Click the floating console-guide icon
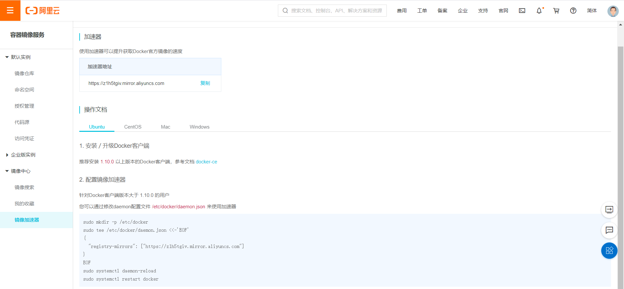This screenshot has width=624, height=289. coord(609,210)
